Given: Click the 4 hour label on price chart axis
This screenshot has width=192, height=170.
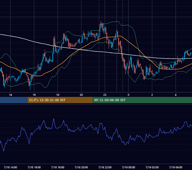Looking at the screenshot, I should pos(176,95).
